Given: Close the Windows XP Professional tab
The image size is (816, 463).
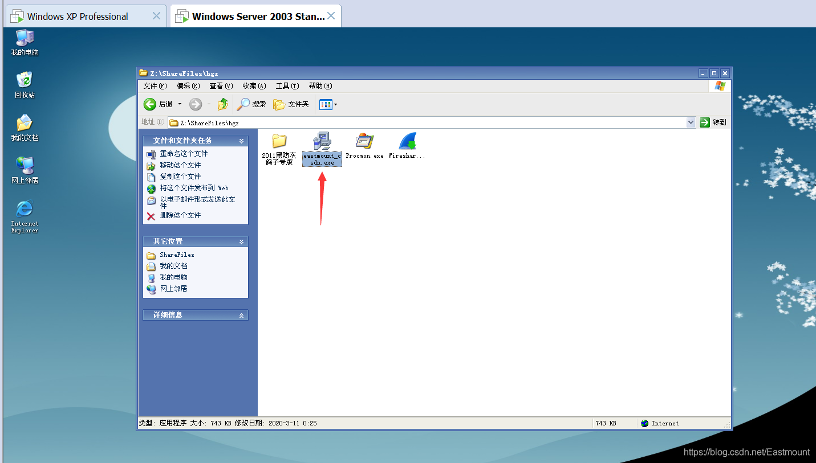Looking at the screenshot, I should pyautogui.click(x=156, y=16).
